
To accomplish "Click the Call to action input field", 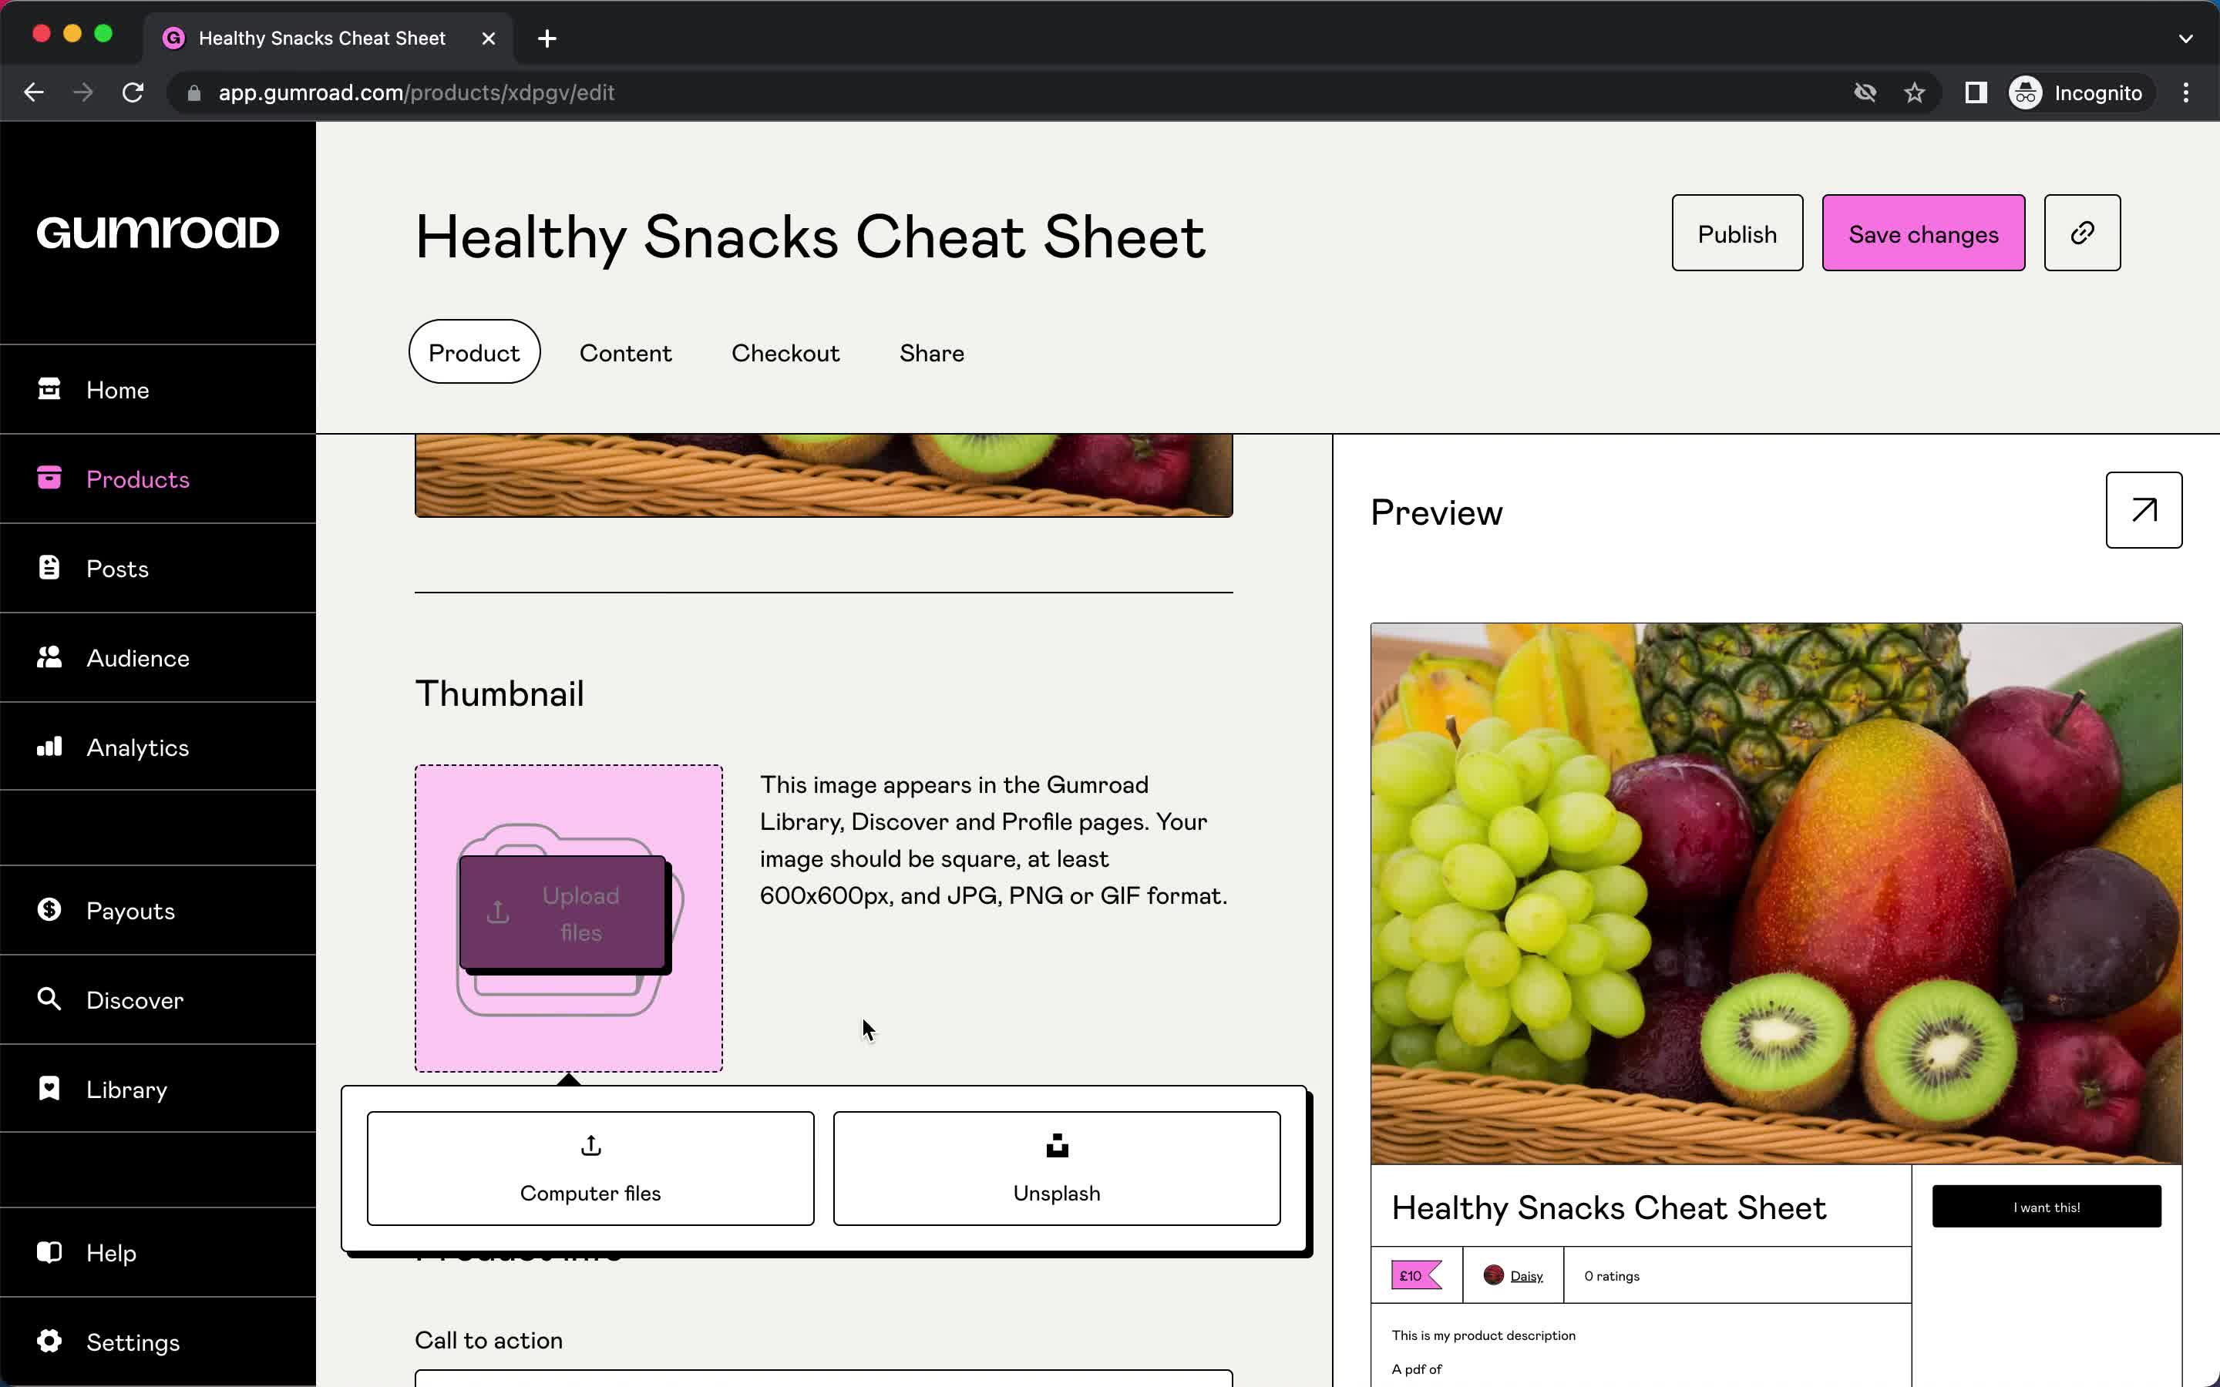I will pos(823,1378).
